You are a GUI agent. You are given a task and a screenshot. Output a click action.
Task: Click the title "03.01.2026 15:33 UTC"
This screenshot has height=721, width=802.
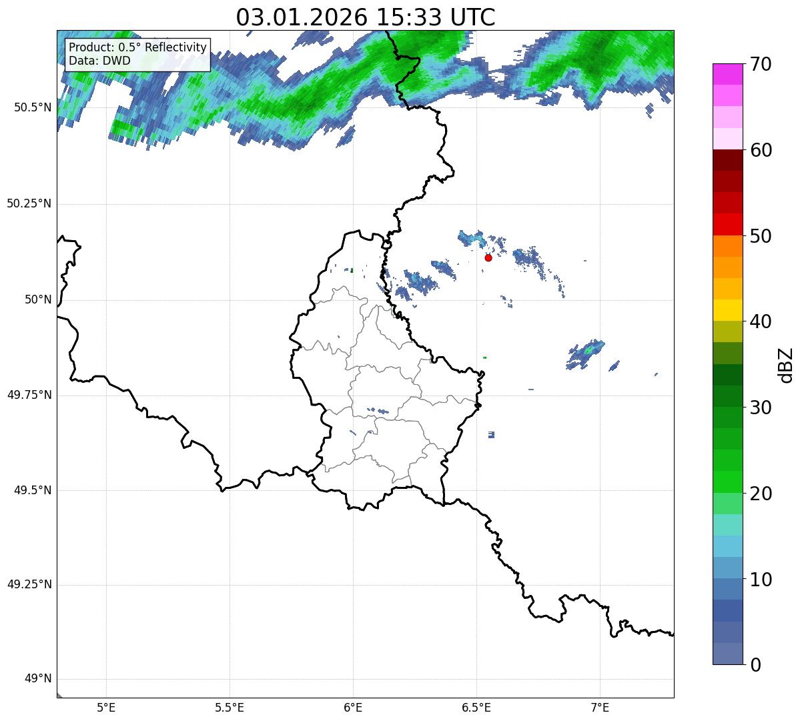pos(366,17)
